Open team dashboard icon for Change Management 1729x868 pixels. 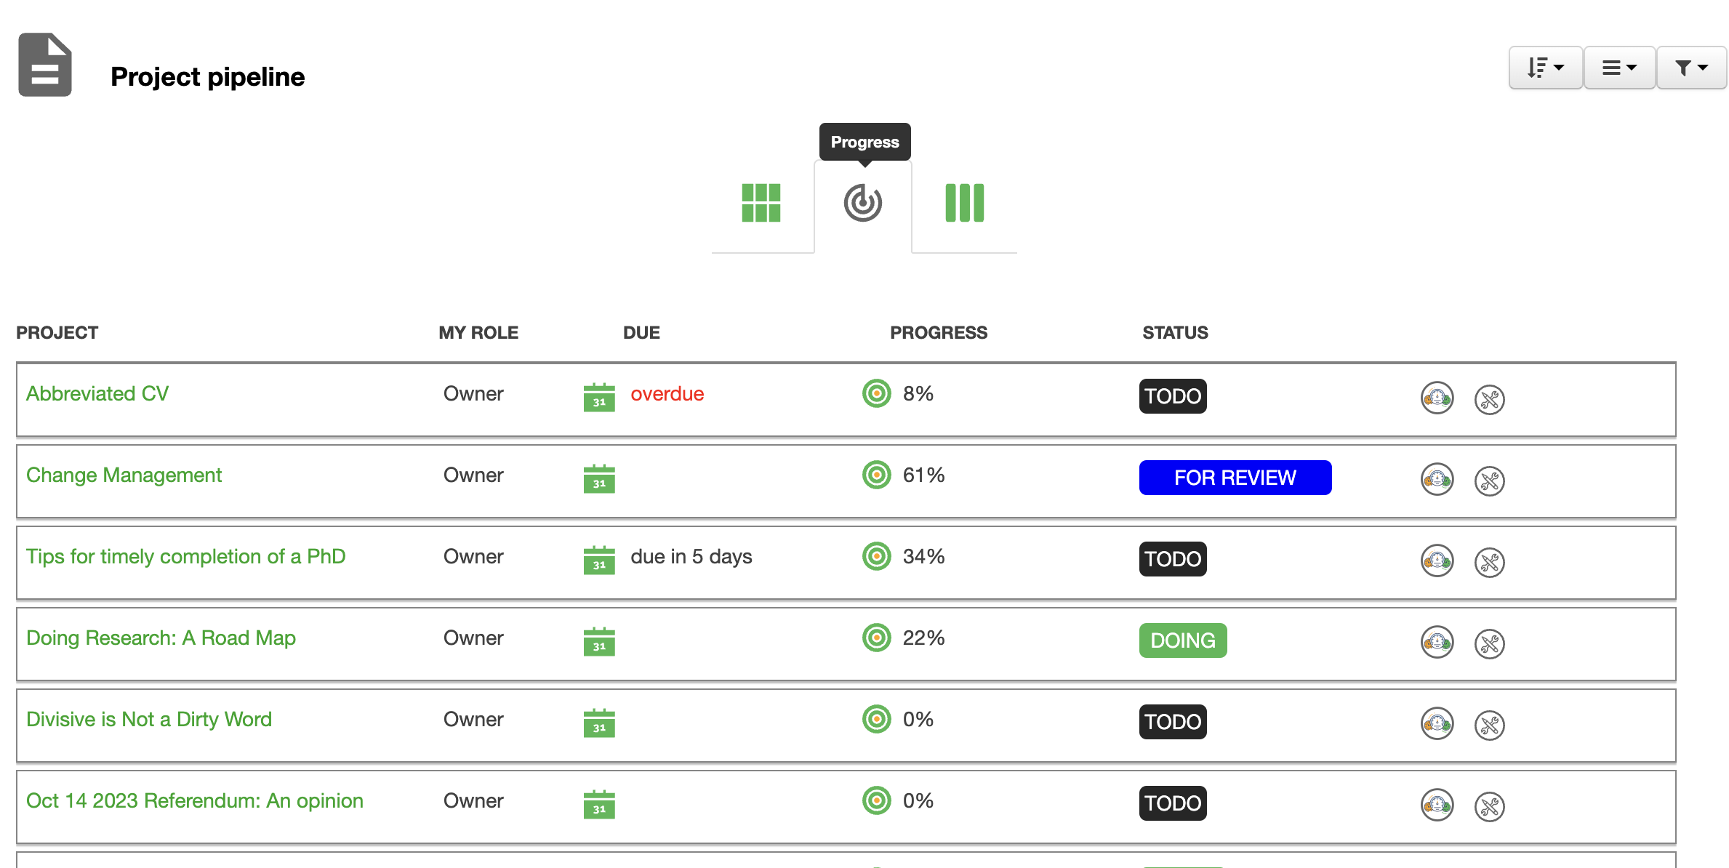(x=1437, y=479)
